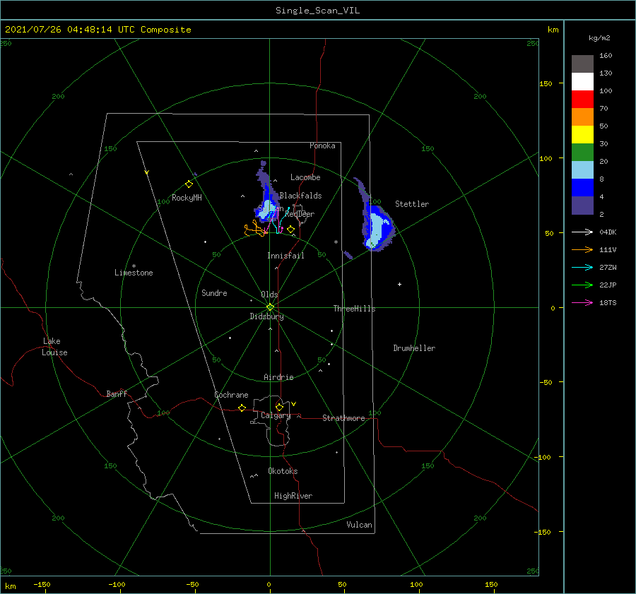Click the green 22JP track arrow

coord(582,285)
